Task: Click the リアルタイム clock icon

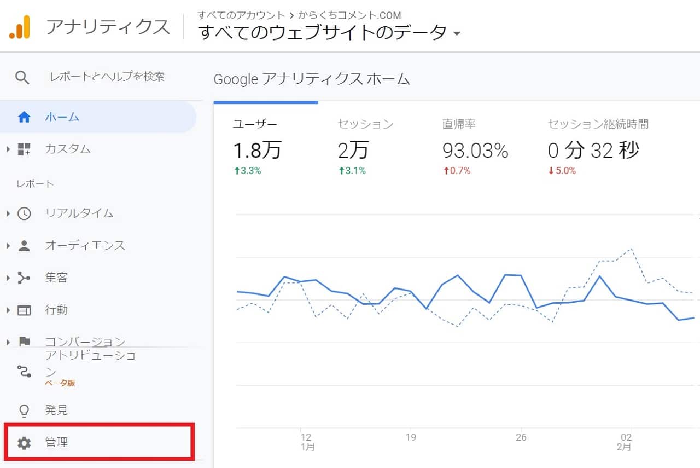Action: pyautogui.click(x=24, y=213)
